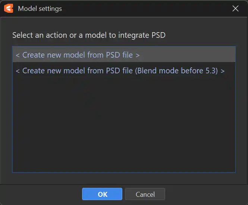Screen dimensions: 248x205
Task: Click the word "integrate" in the instruction label
Action: 133,36
